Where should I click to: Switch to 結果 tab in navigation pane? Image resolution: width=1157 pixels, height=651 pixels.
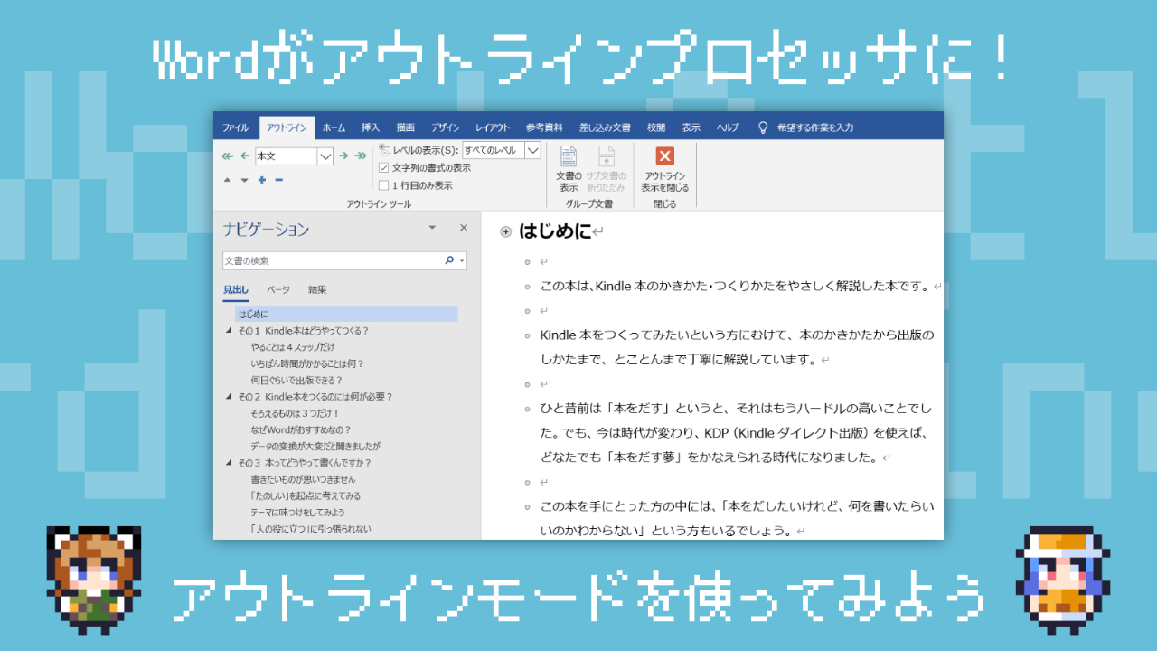(x=317, y=290)
